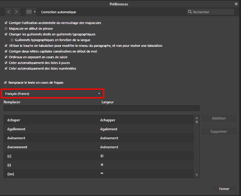Screen dimensions: 241x196
Task: Focus the Rechercher search field
Action: [210, 12]
